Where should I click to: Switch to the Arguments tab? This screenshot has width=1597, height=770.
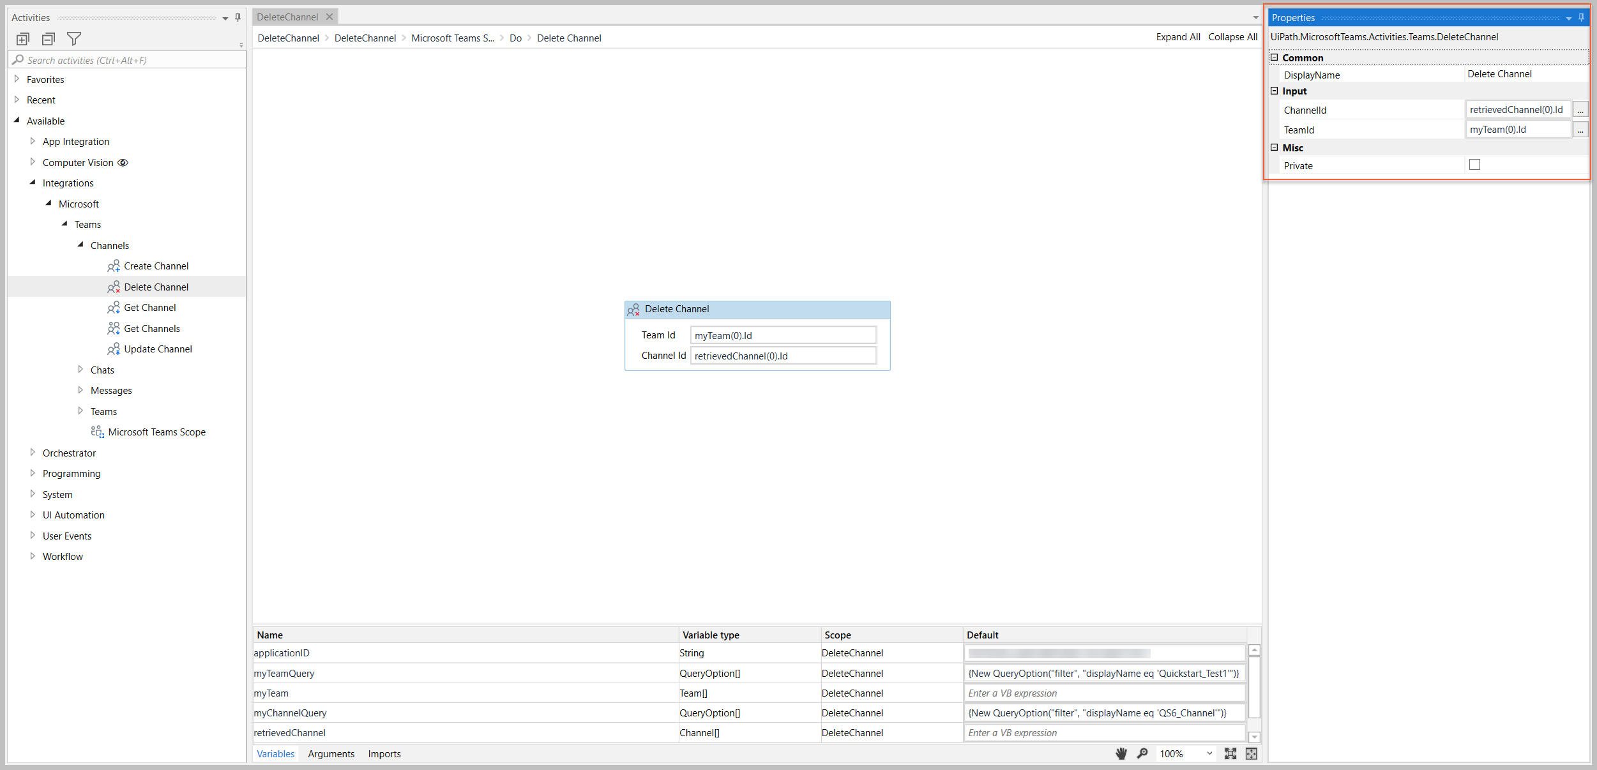point(331,754)
